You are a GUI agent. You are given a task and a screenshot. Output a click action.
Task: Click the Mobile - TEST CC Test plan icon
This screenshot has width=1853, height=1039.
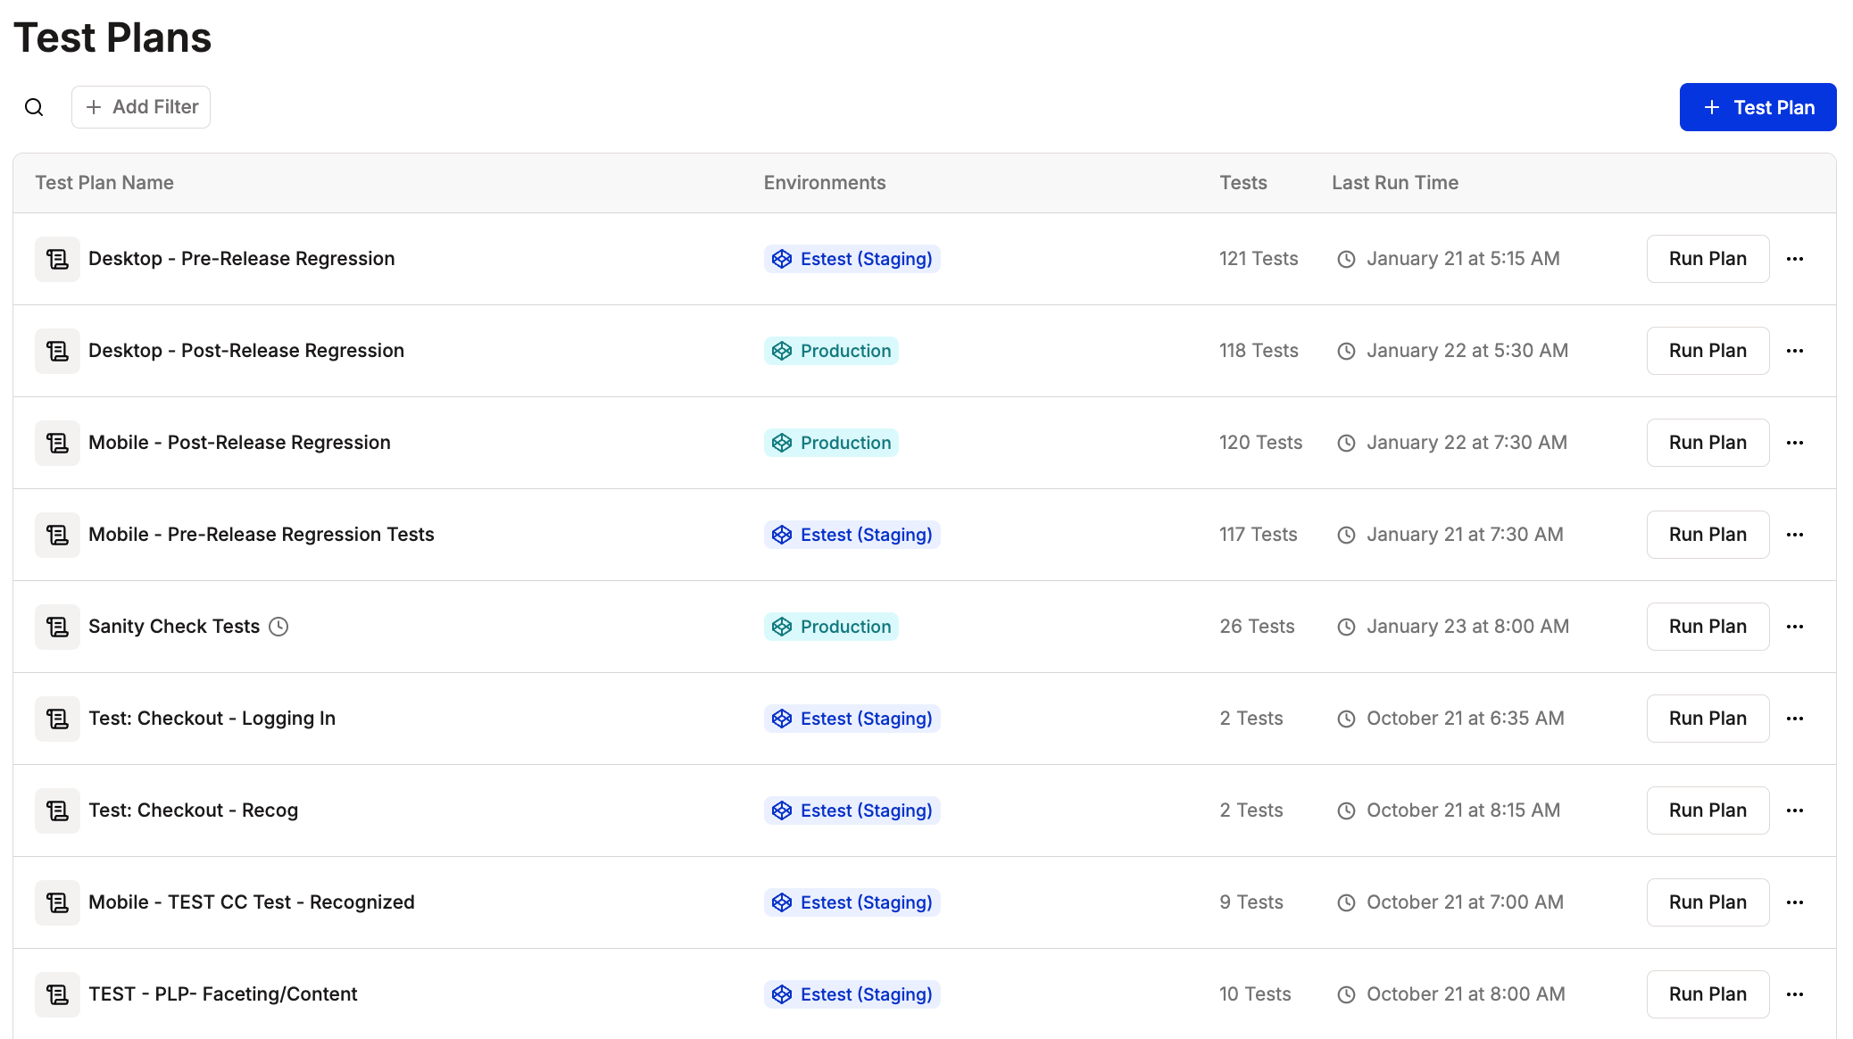point(57,902)
